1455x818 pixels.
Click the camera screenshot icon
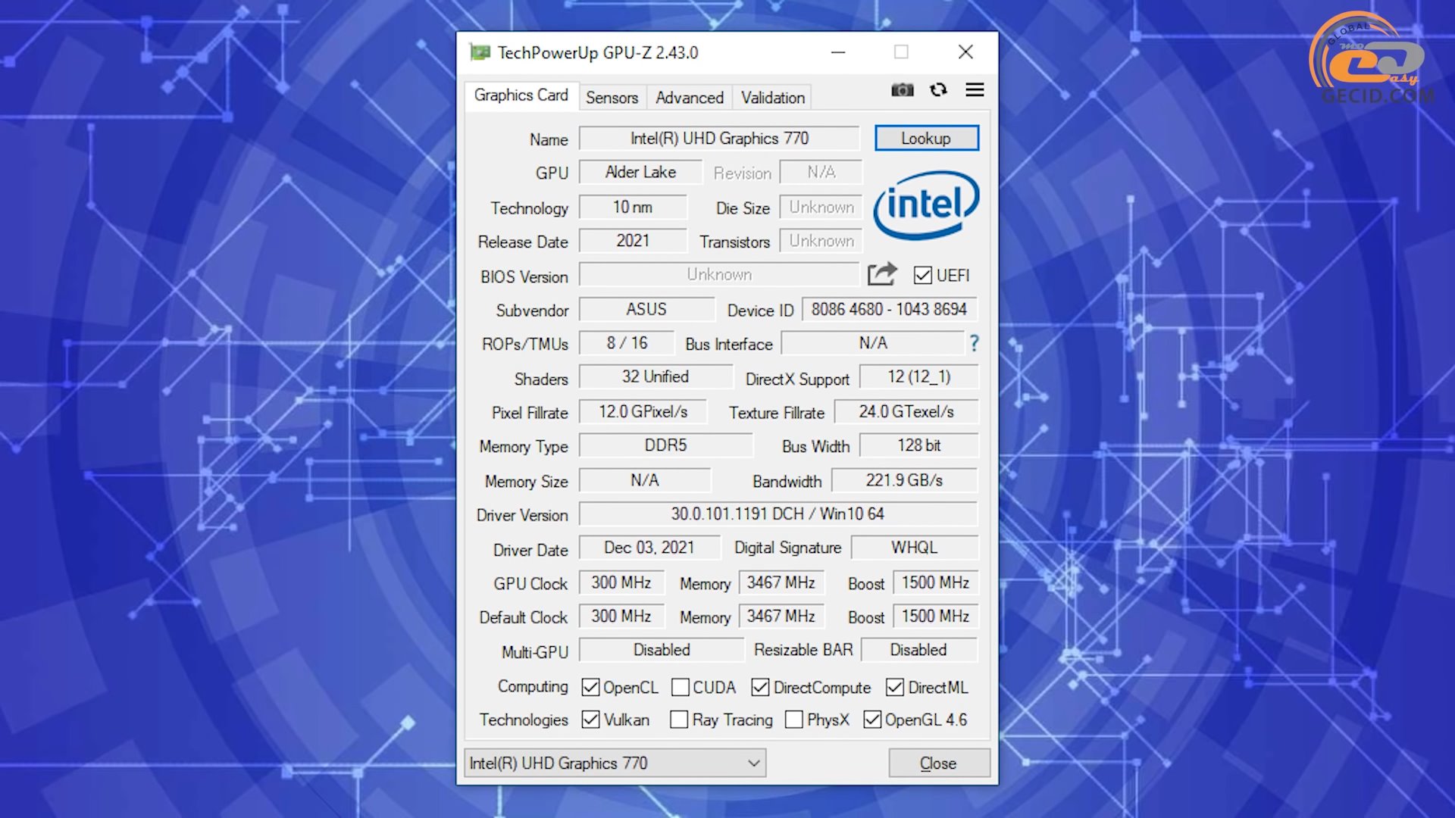click(903, 89)
